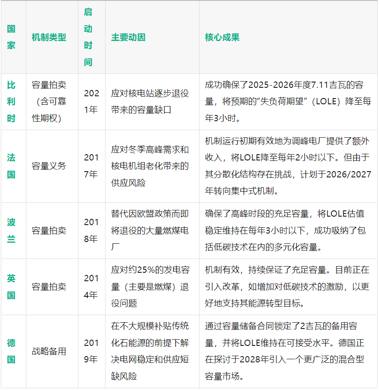379x390 pixels.
Task: Select the 英国 country cell
Action: (x=12, y=287)
